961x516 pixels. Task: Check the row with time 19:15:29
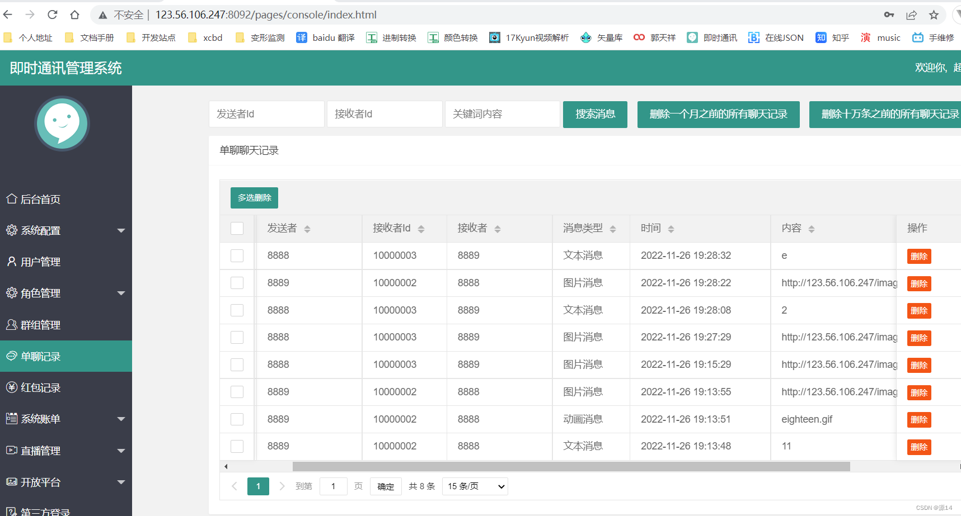[x=237, y=364]
